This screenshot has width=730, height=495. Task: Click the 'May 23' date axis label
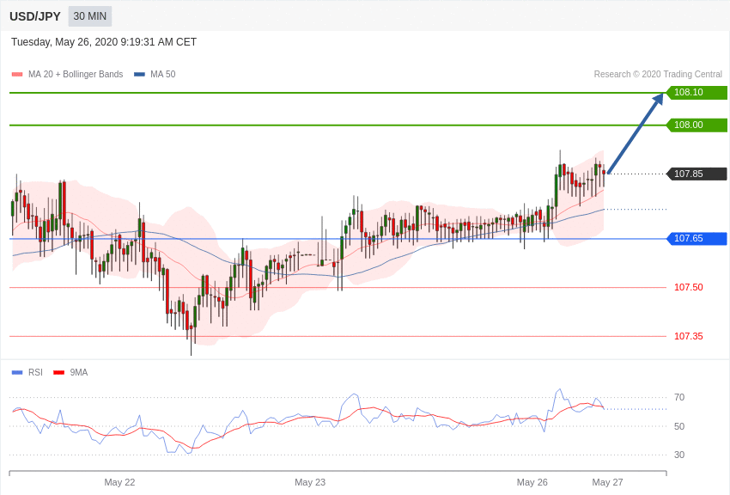click(310, 482)
